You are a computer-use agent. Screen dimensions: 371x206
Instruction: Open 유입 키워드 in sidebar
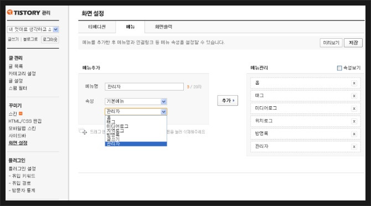[23, 176]
